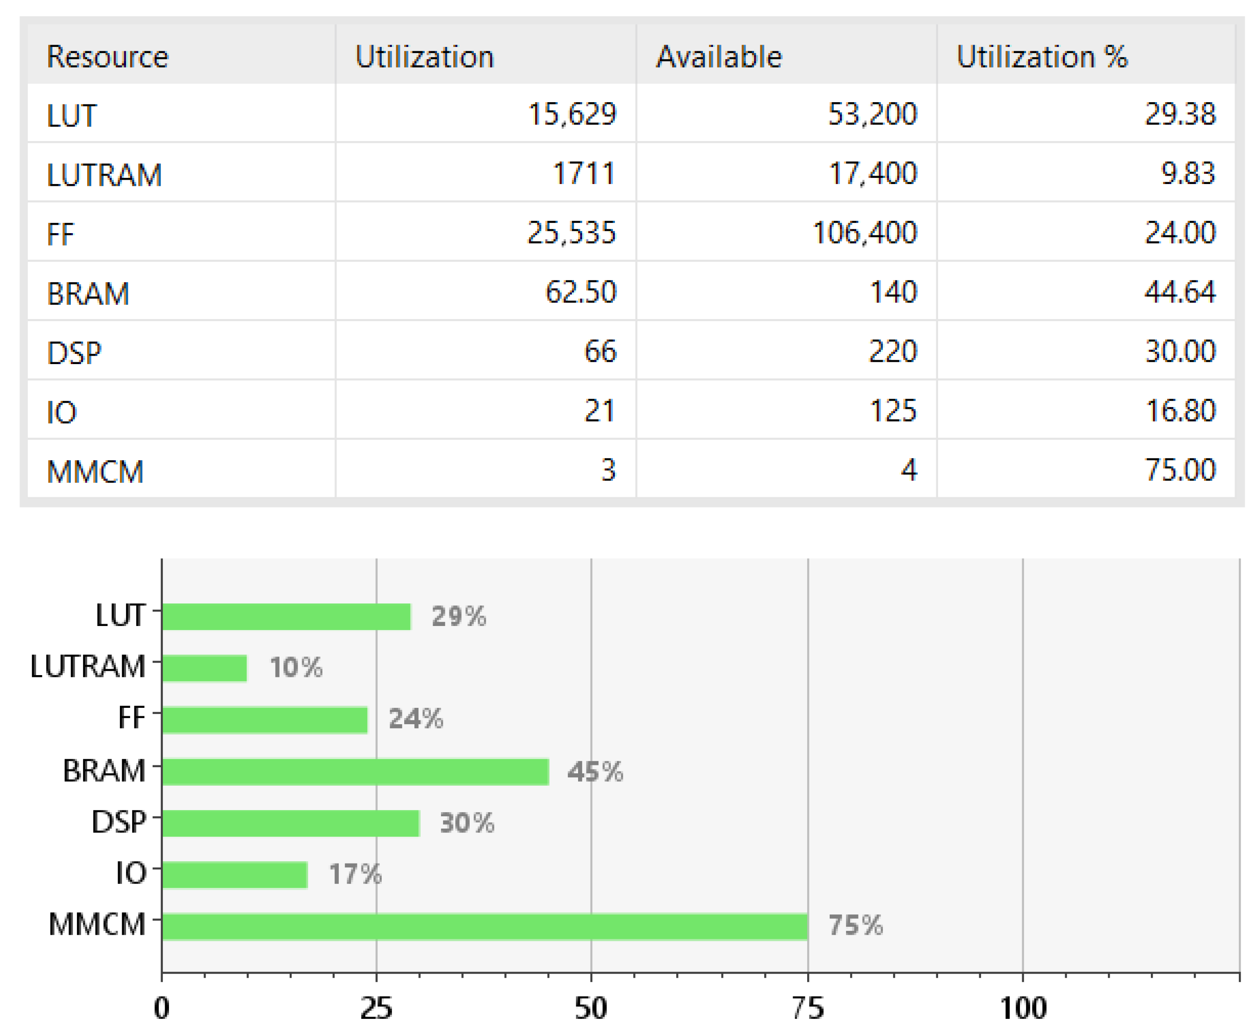This screenshot has height=1033, width=1257.
Task: Click the LUT 29% chart bar
Action: (x=286, y=616)
